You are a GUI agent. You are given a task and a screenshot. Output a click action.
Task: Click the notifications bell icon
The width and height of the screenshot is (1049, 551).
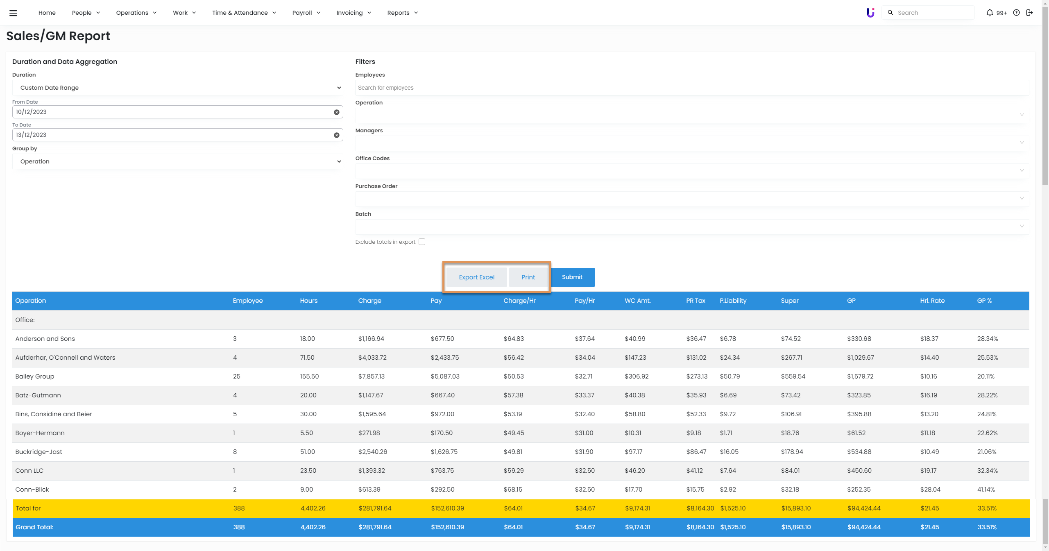click(x=990, y=13)
